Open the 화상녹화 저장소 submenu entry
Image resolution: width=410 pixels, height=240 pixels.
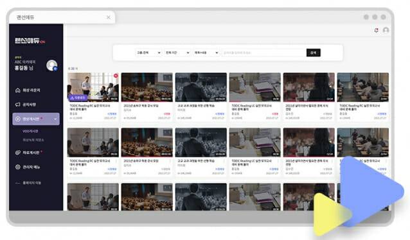(33, 140)
